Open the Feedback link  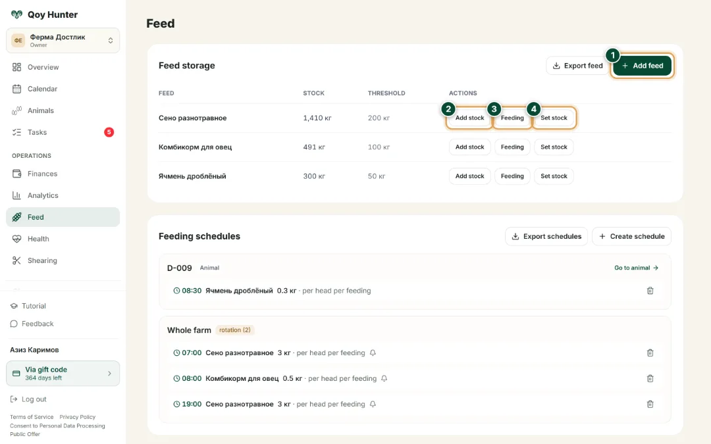[32, 324]
